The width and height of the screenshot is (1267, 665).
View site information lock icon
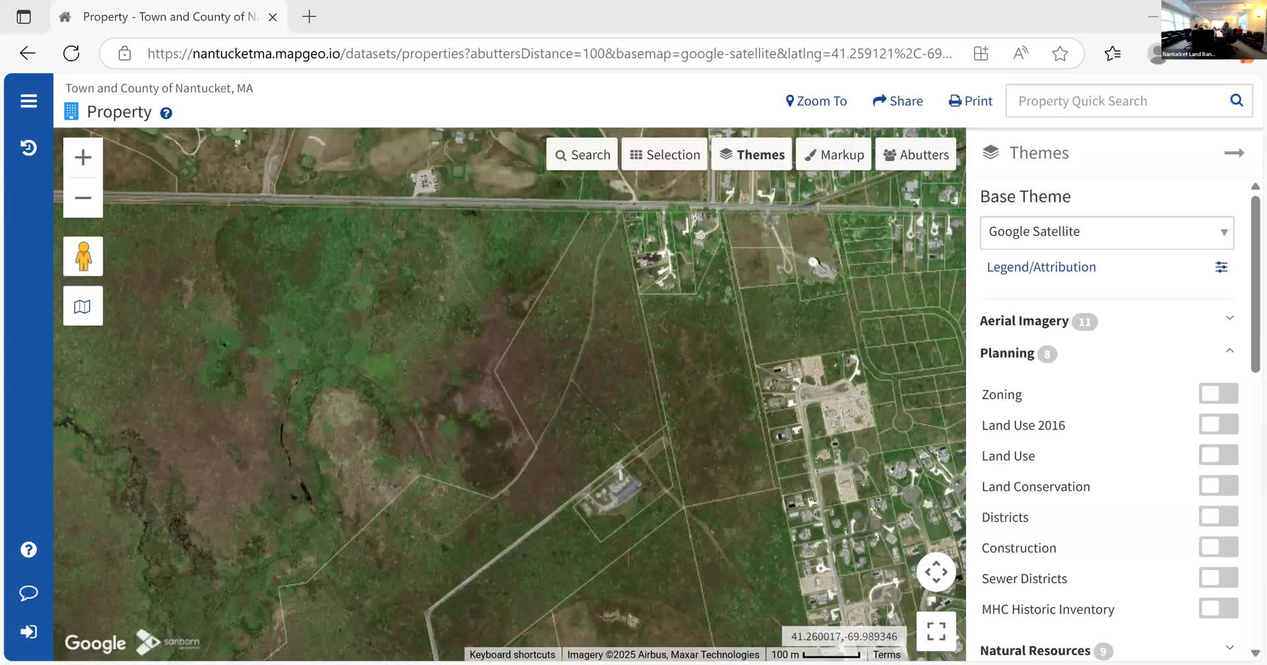coord(125,53)
